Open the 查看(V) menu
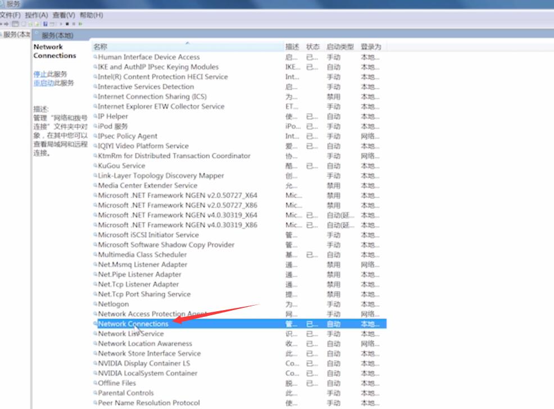This screenshot has width=554, height=409. pyautogui.click(x=64, y=15)
